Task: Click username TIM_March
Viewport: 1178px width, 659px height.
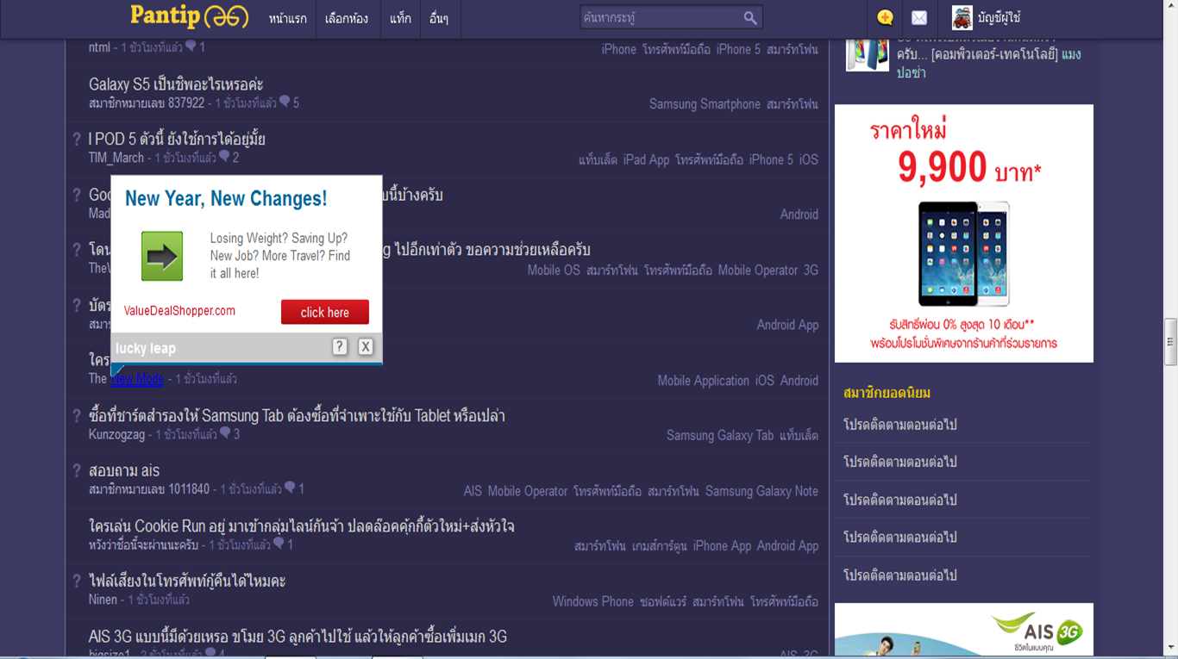Action: click(116, 158)
